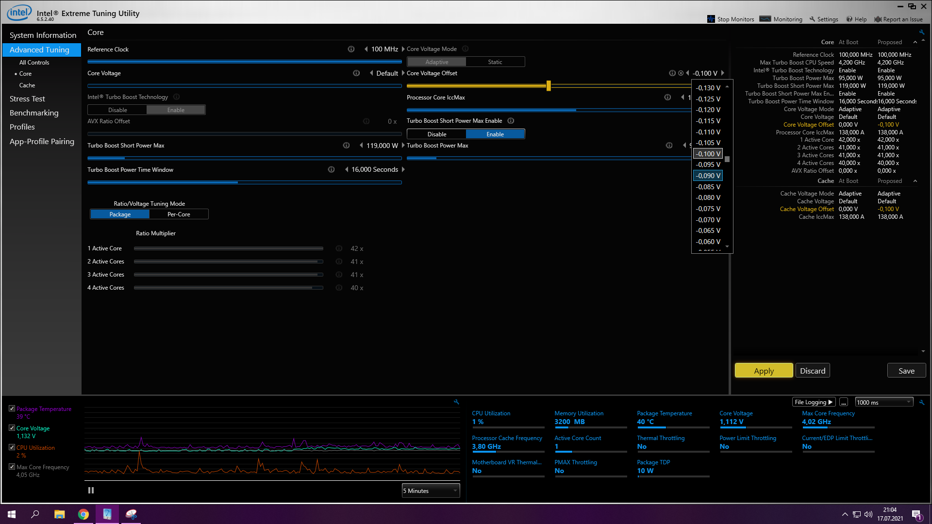Screen dimensions: 932x524
Task: Open Chrome from the taskbar
Action: pyautogui.click(x=83, y=514)
